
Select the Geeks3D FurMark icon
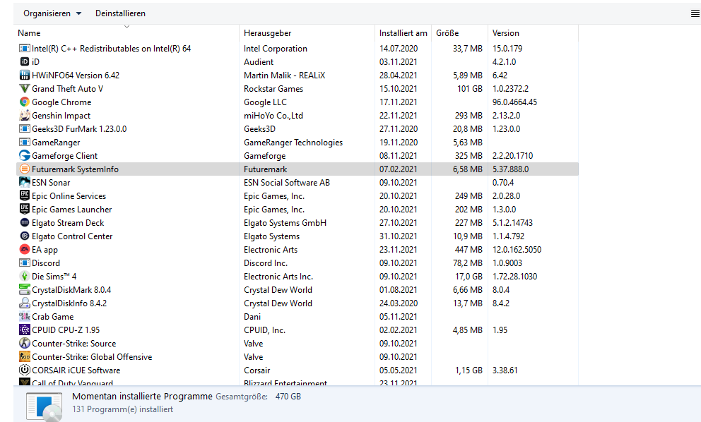(25, 128)
